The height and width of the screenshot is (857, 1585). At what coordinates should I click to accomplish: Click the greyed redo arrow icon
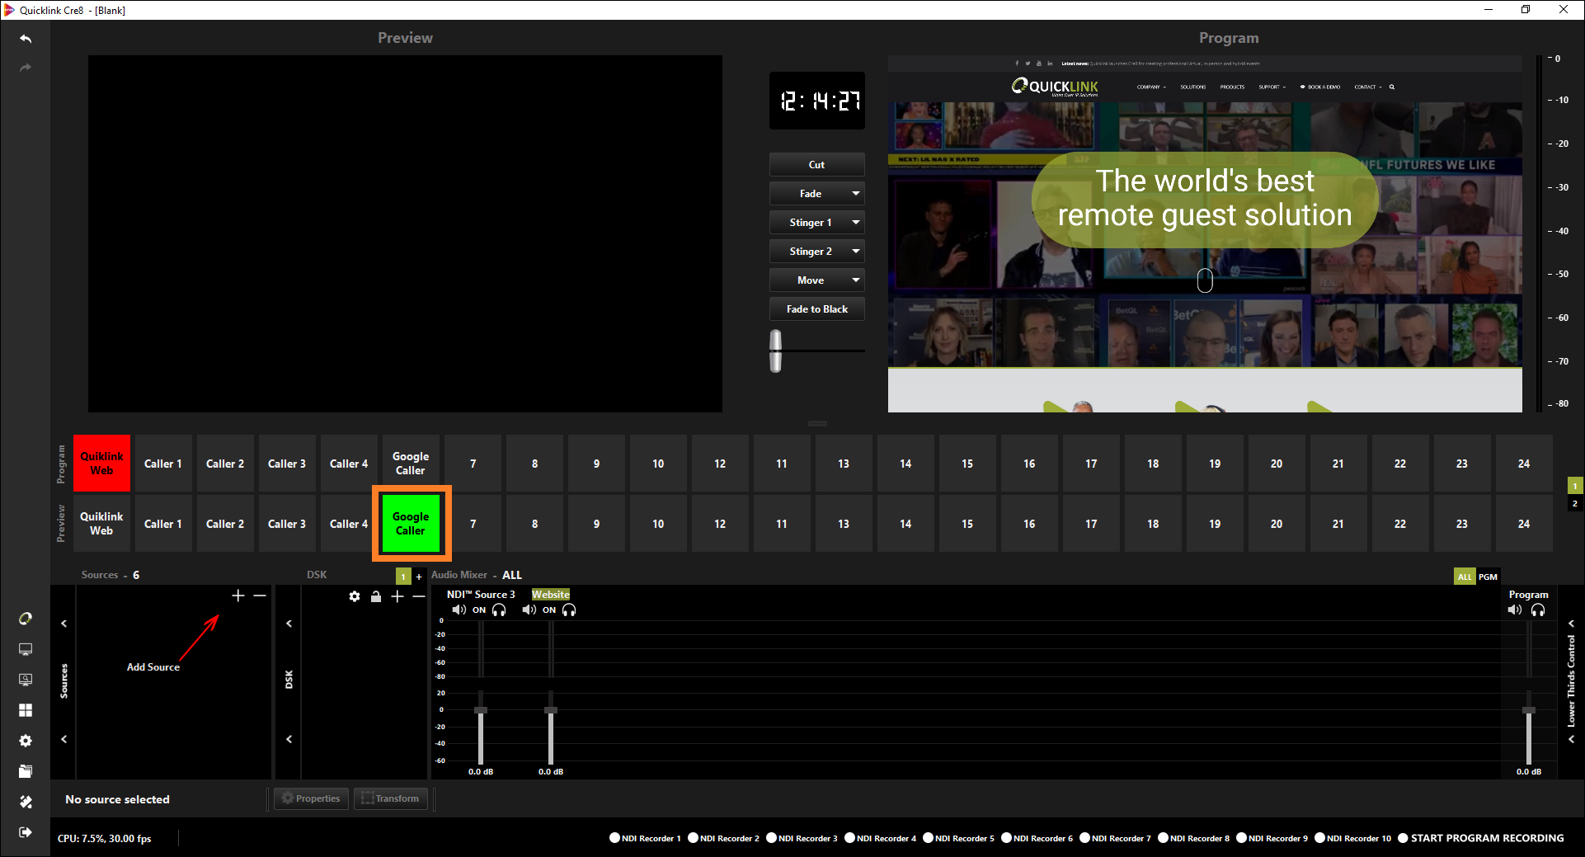pyautogui.click(x=26, y=68)
